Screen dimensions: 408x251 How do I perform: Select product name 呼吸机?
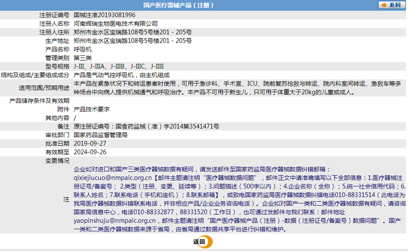pos(83,49)
